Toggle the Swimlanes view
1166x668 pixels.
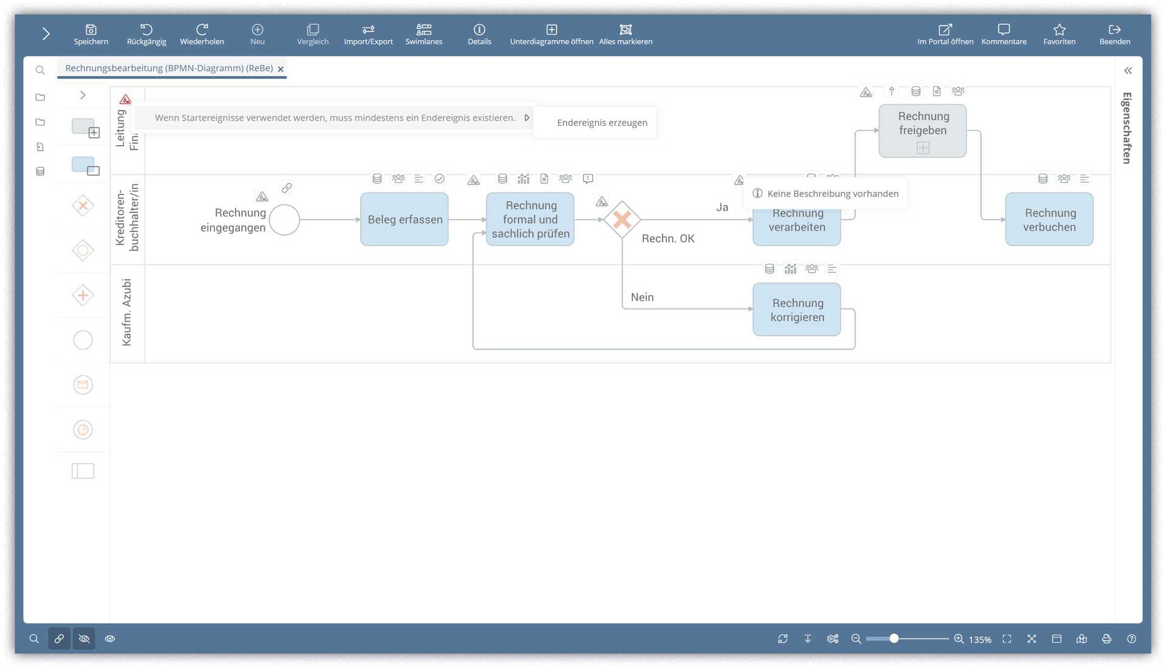pos(424,35)
